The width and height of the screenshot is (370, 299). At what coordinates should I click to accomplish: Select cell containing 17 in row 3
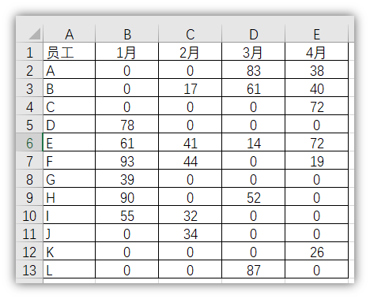coord(191,88)
